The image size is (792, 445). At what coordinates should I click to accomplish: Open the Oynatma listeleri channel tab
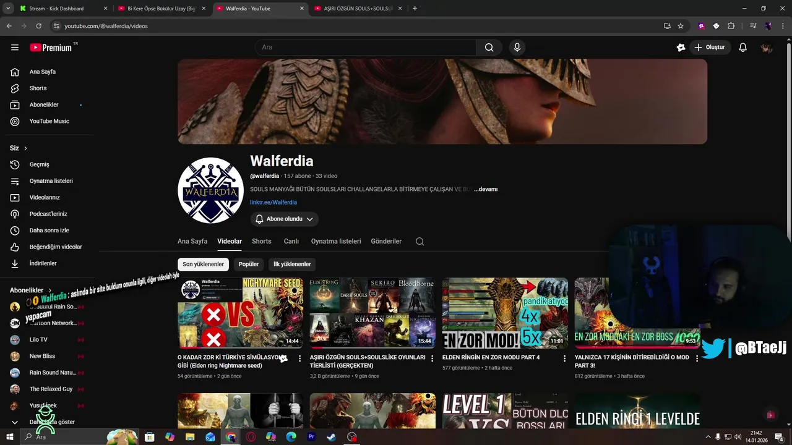click(x=336, y=241)
